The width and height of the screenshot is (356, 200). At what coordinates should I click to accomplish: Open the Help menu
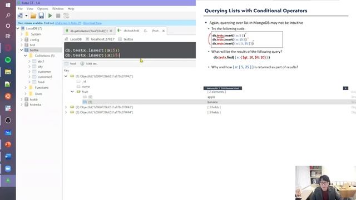click(71, 9)
